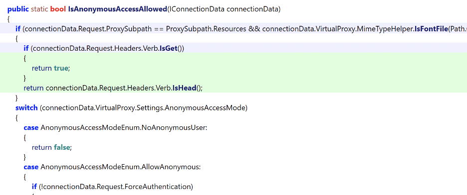Click the static keyword
Screen dimensions: 467x195
point(39,9)
